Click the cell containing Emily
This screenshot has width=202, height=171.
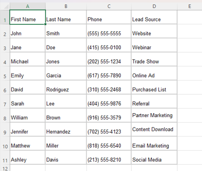[x=27, y=73]
